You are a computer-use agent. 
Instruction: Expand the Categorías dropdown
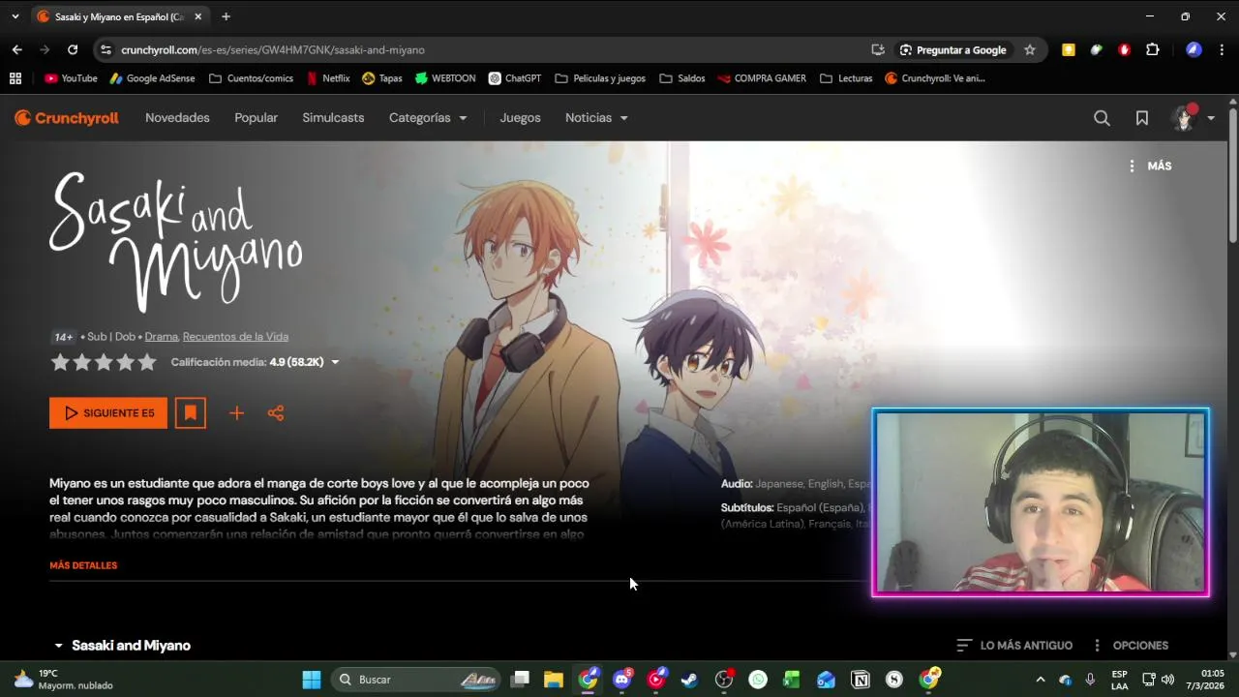[x=428, y=118]
